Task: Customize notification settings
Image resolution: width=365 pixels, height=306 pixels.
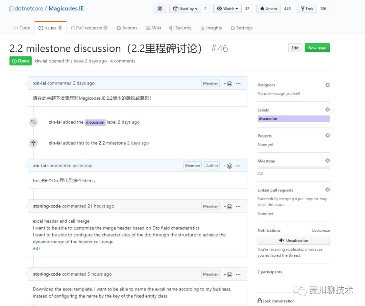Action: pos(320,230)
